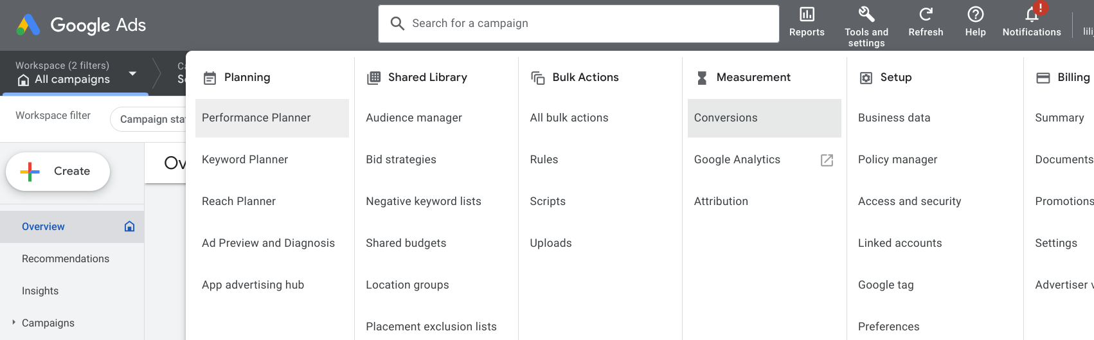
Task: Expand the Campaigns tree item arrow
Action: [x=13, y=323]
